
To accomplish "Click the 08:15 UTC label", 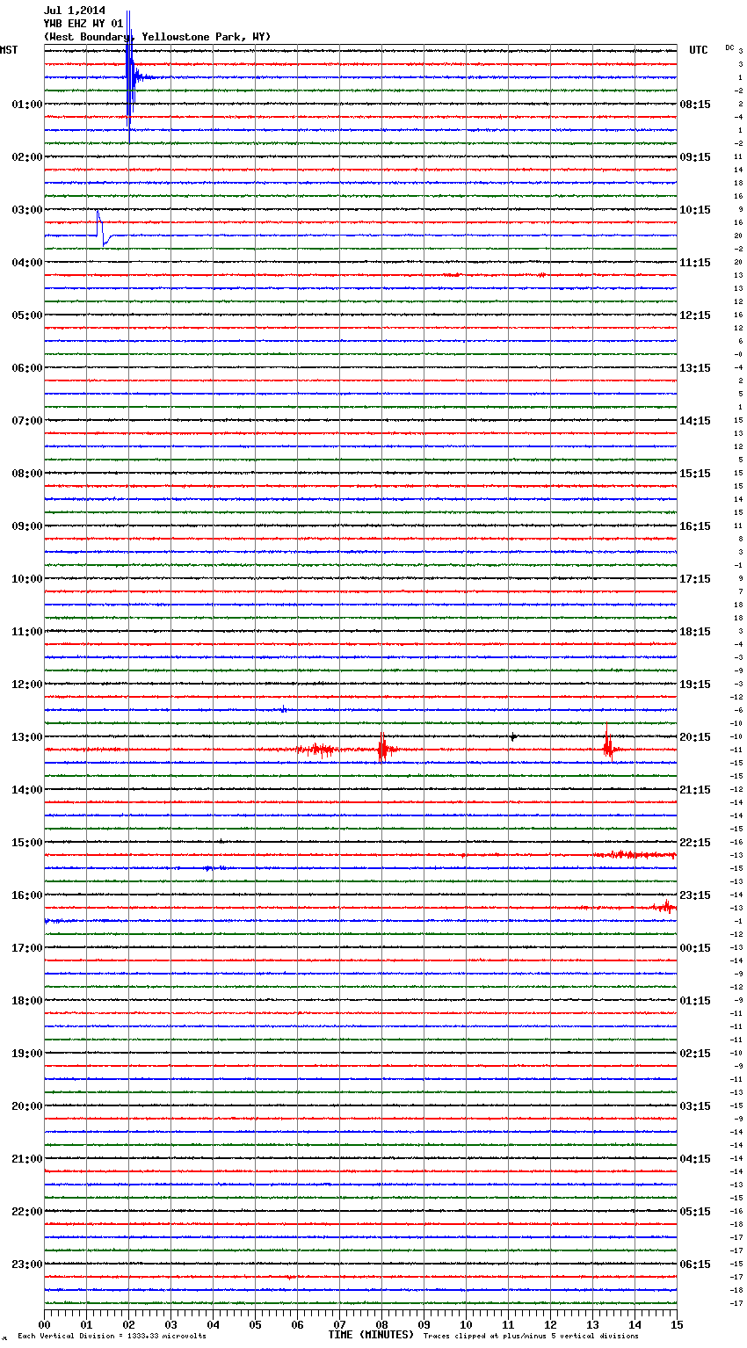I will coord(695,104).
